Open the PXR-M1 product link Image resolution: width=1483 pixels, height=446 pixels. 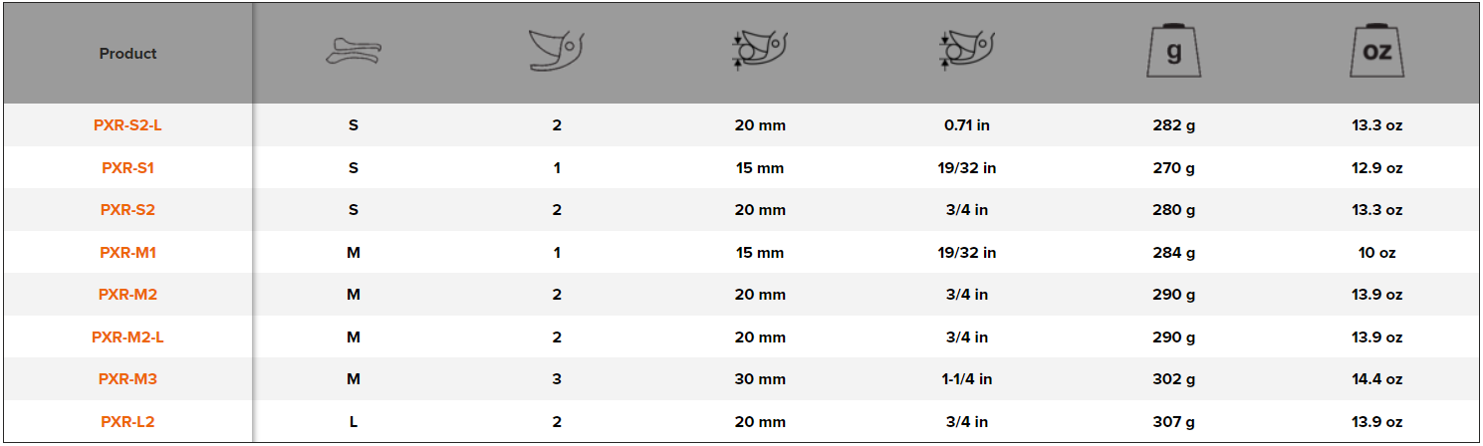tap(127, 253)
